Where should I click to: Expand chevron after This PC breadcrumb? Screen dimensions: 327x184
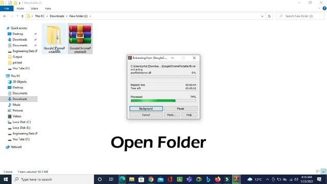(47, 16)
